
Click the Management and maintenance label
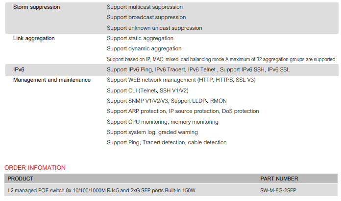52,80
